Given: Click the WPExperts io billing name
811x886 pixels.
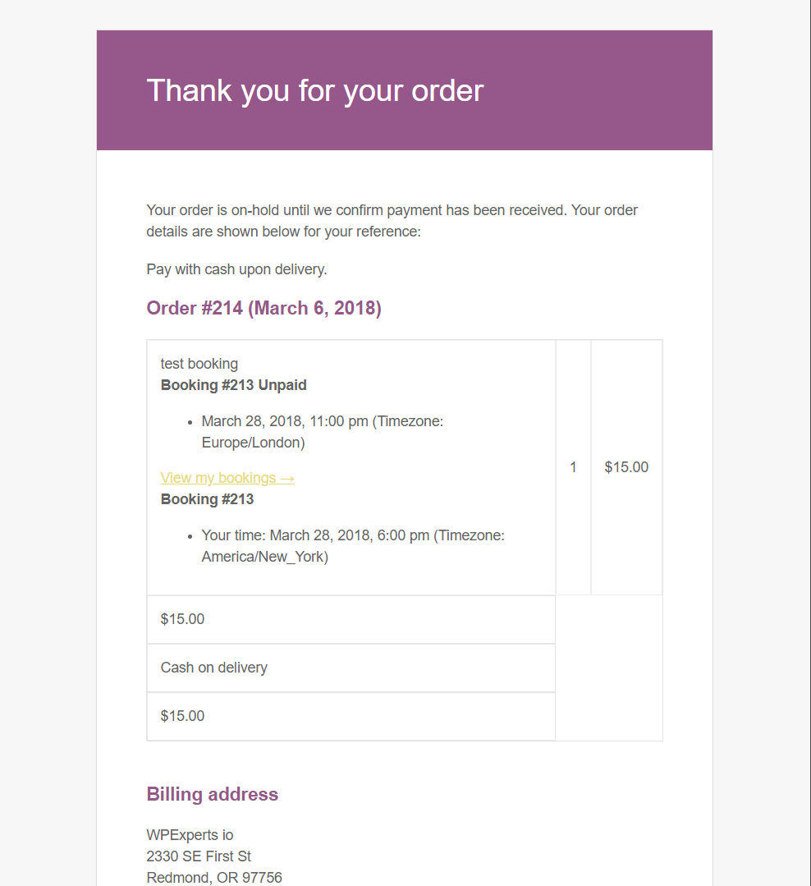Looking at the screenshot, I should [x=190, y=835].
